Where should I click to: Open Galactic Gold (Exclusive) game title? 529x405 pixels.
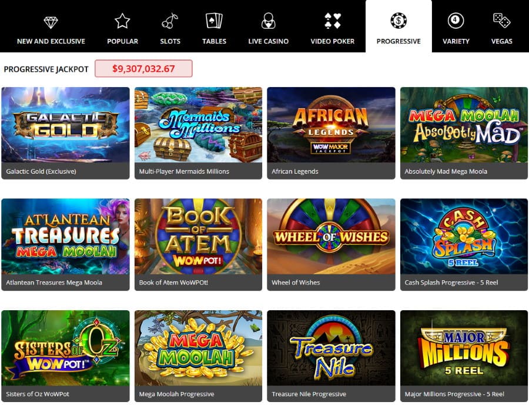(x=41, y=171)
